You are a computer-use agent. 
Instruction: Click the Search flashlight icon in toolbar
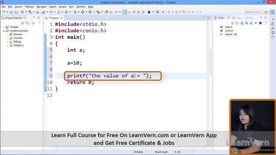[x=116, y=12]
